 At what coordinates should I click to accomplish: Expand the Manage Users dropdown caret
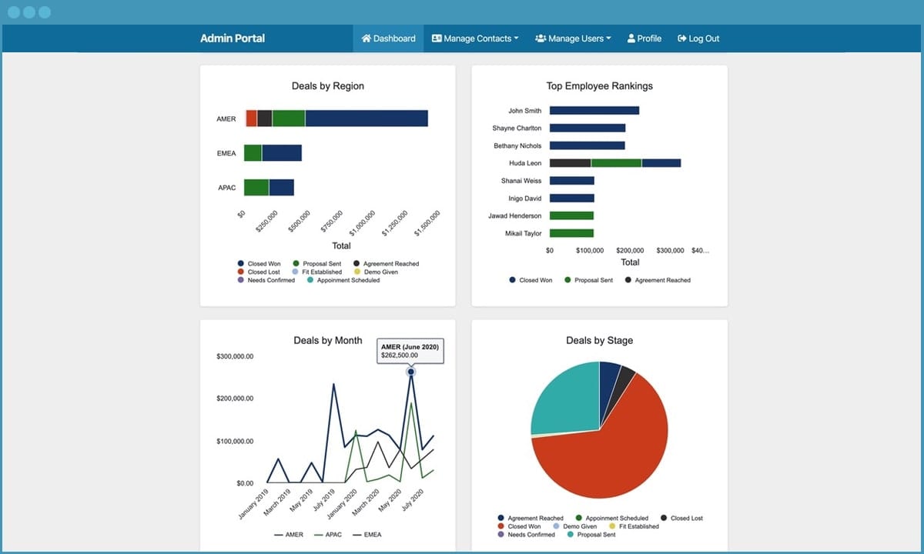(x=608, y=38)
